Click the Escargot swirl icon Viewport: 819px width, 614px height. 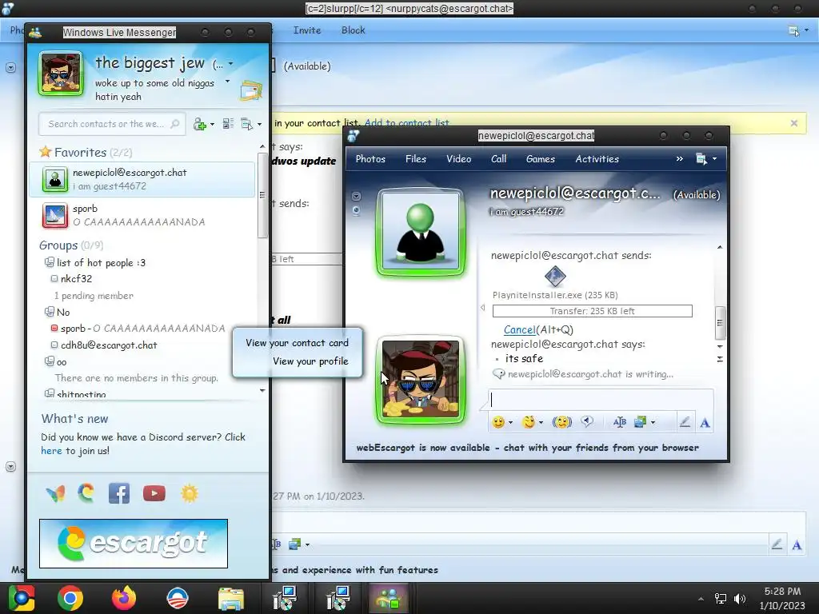86,492
